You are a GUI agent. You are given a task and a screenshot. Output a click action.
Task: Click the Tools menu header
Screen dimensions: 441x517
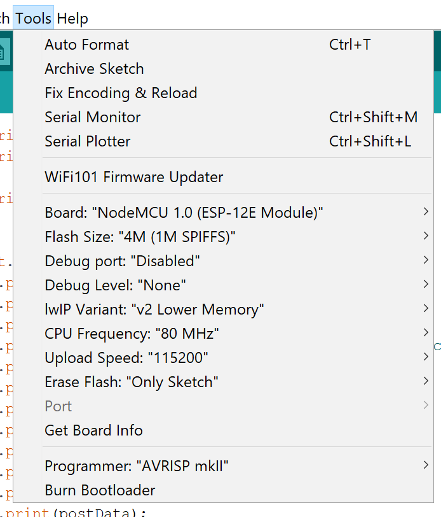tap(33, 18)
